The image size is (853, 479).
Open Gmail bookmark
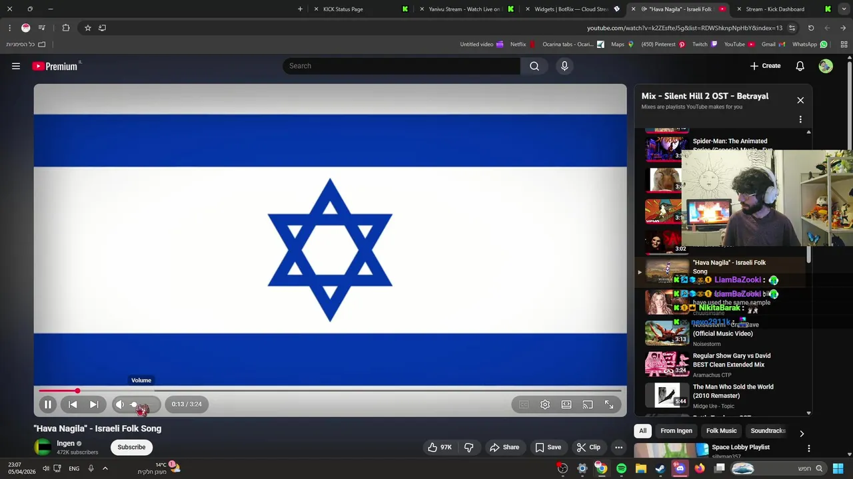point(774,45)
